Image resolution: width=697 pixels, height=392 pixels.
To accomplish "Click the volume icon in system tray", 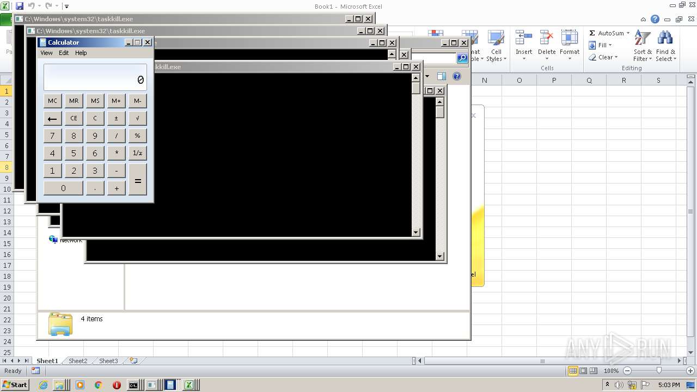I will pyautogui.click(x=620, y=385).
